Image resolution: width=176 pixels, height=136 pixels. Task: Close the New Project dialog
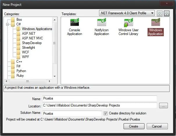pos(167,3)
